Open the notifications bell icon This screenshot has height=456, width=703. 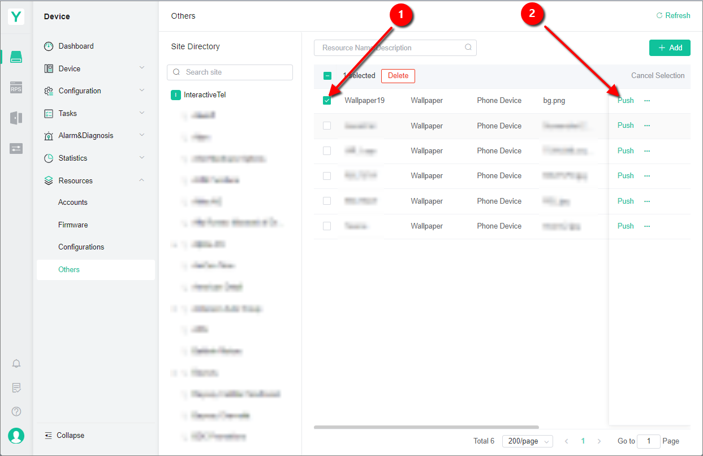16,364
